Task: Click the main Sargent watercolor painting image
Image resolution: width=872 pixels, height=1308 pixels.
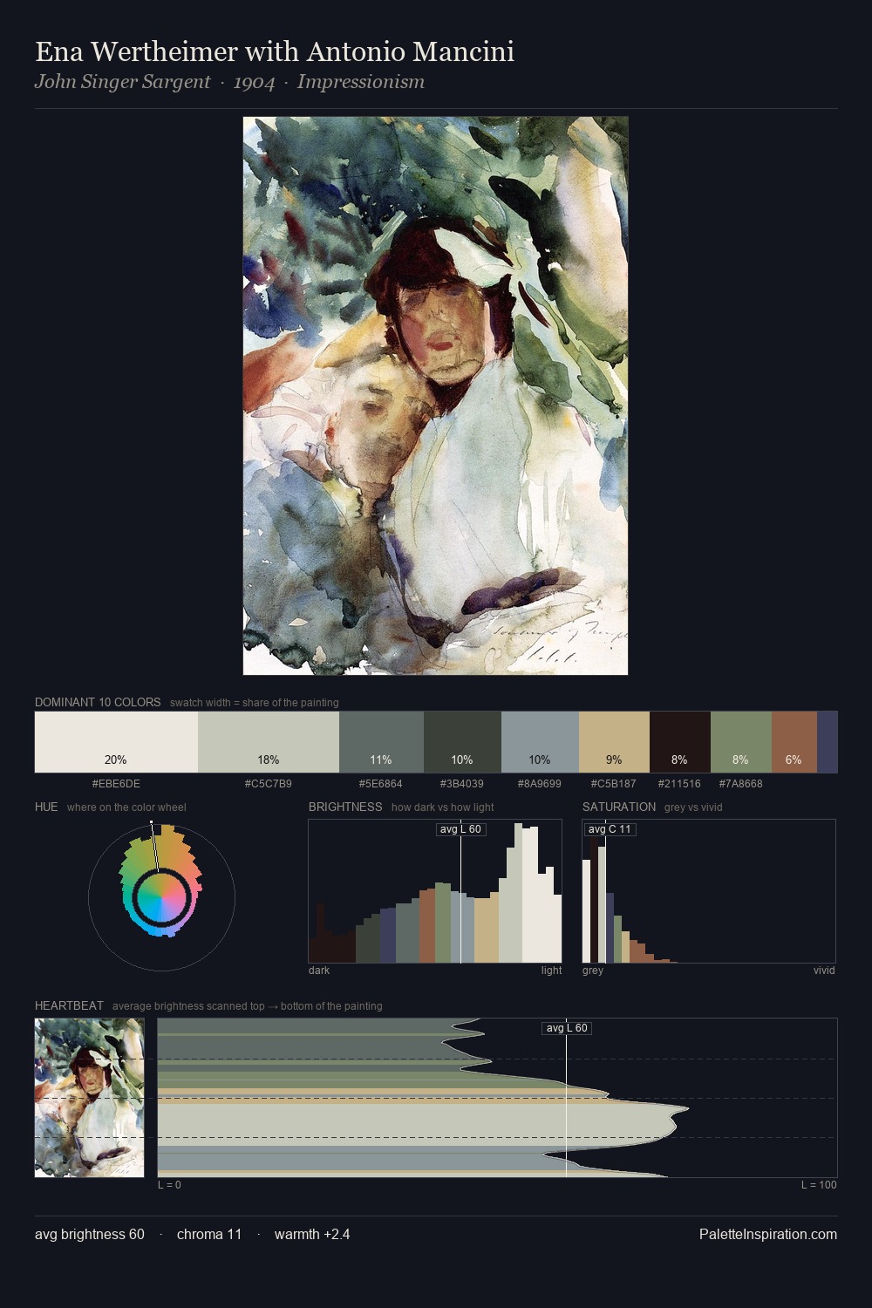Action: click(x=435, y=396)
